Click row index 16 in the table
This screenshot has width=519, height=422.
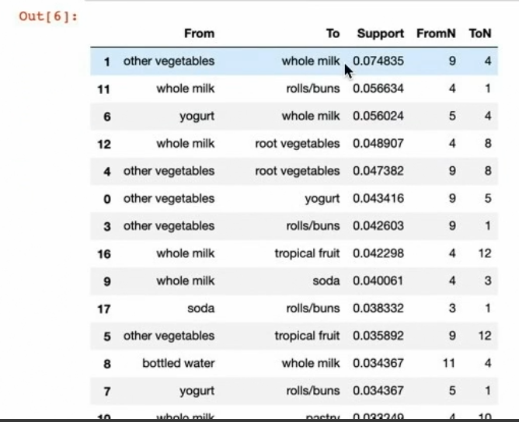click(104, 253)
